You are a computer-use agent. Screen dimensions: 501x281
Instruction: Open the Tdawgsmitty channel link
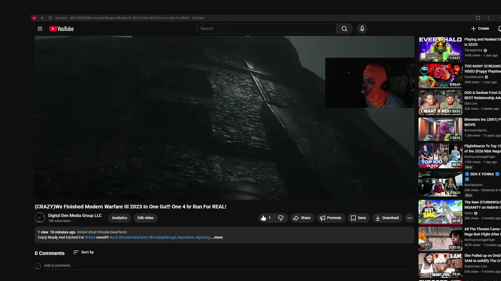click(x=474, y=50)
